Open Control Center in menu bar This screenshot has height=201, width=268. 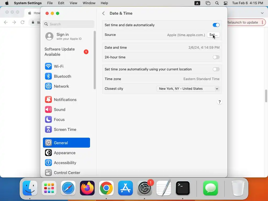click(x=226, y=3)
